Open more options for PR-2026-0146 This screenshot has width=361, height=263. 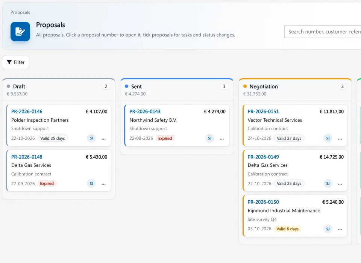pyautogui.click(x=104, y=139)
